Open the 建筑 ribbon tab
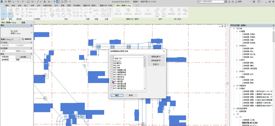275x126 pixels. 7,5
